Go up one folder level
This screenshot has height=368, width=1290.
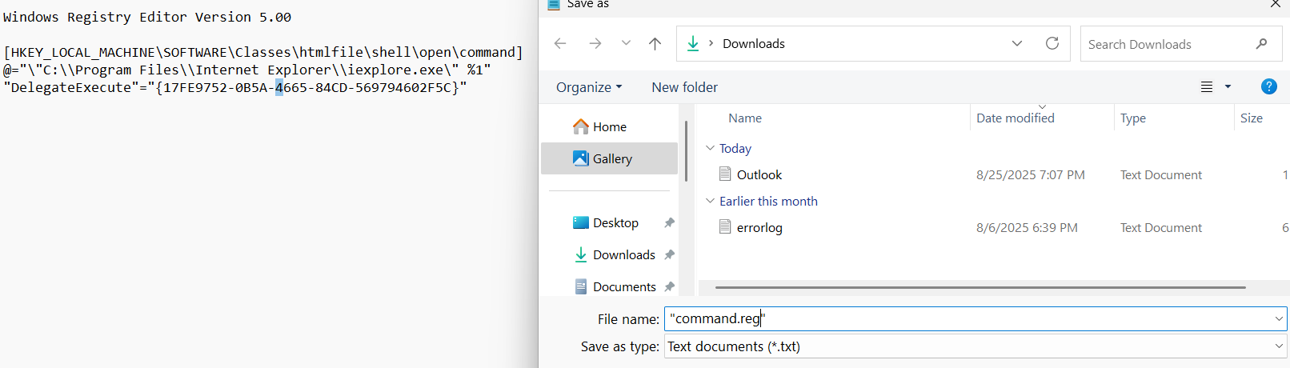655,44
